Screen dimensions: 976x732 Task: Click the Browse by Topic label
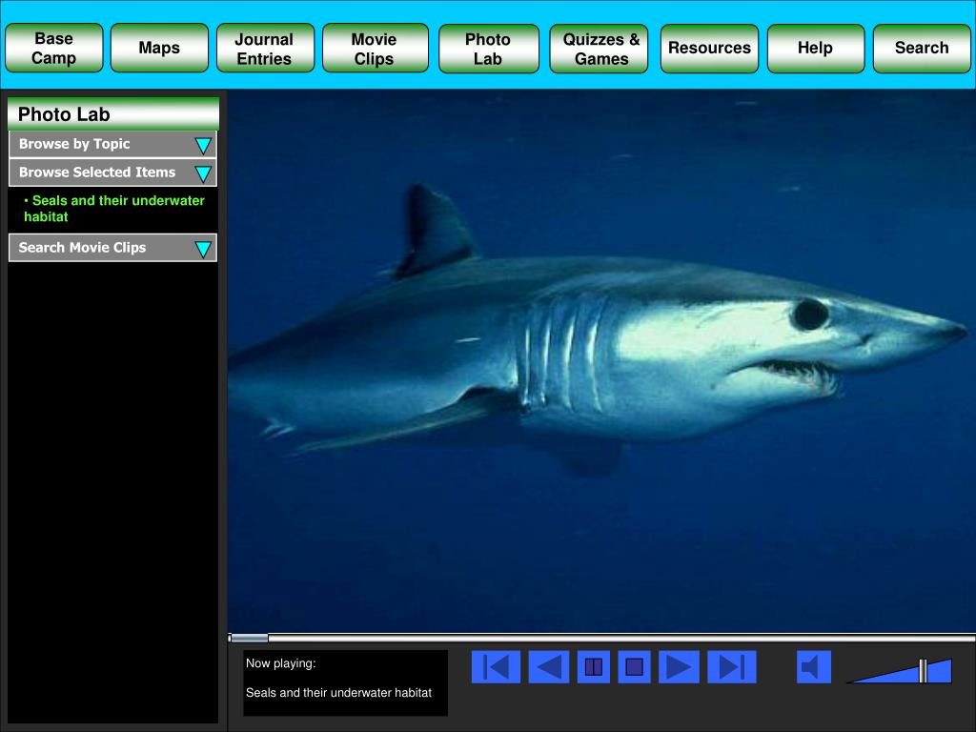(x=74, y=144)
